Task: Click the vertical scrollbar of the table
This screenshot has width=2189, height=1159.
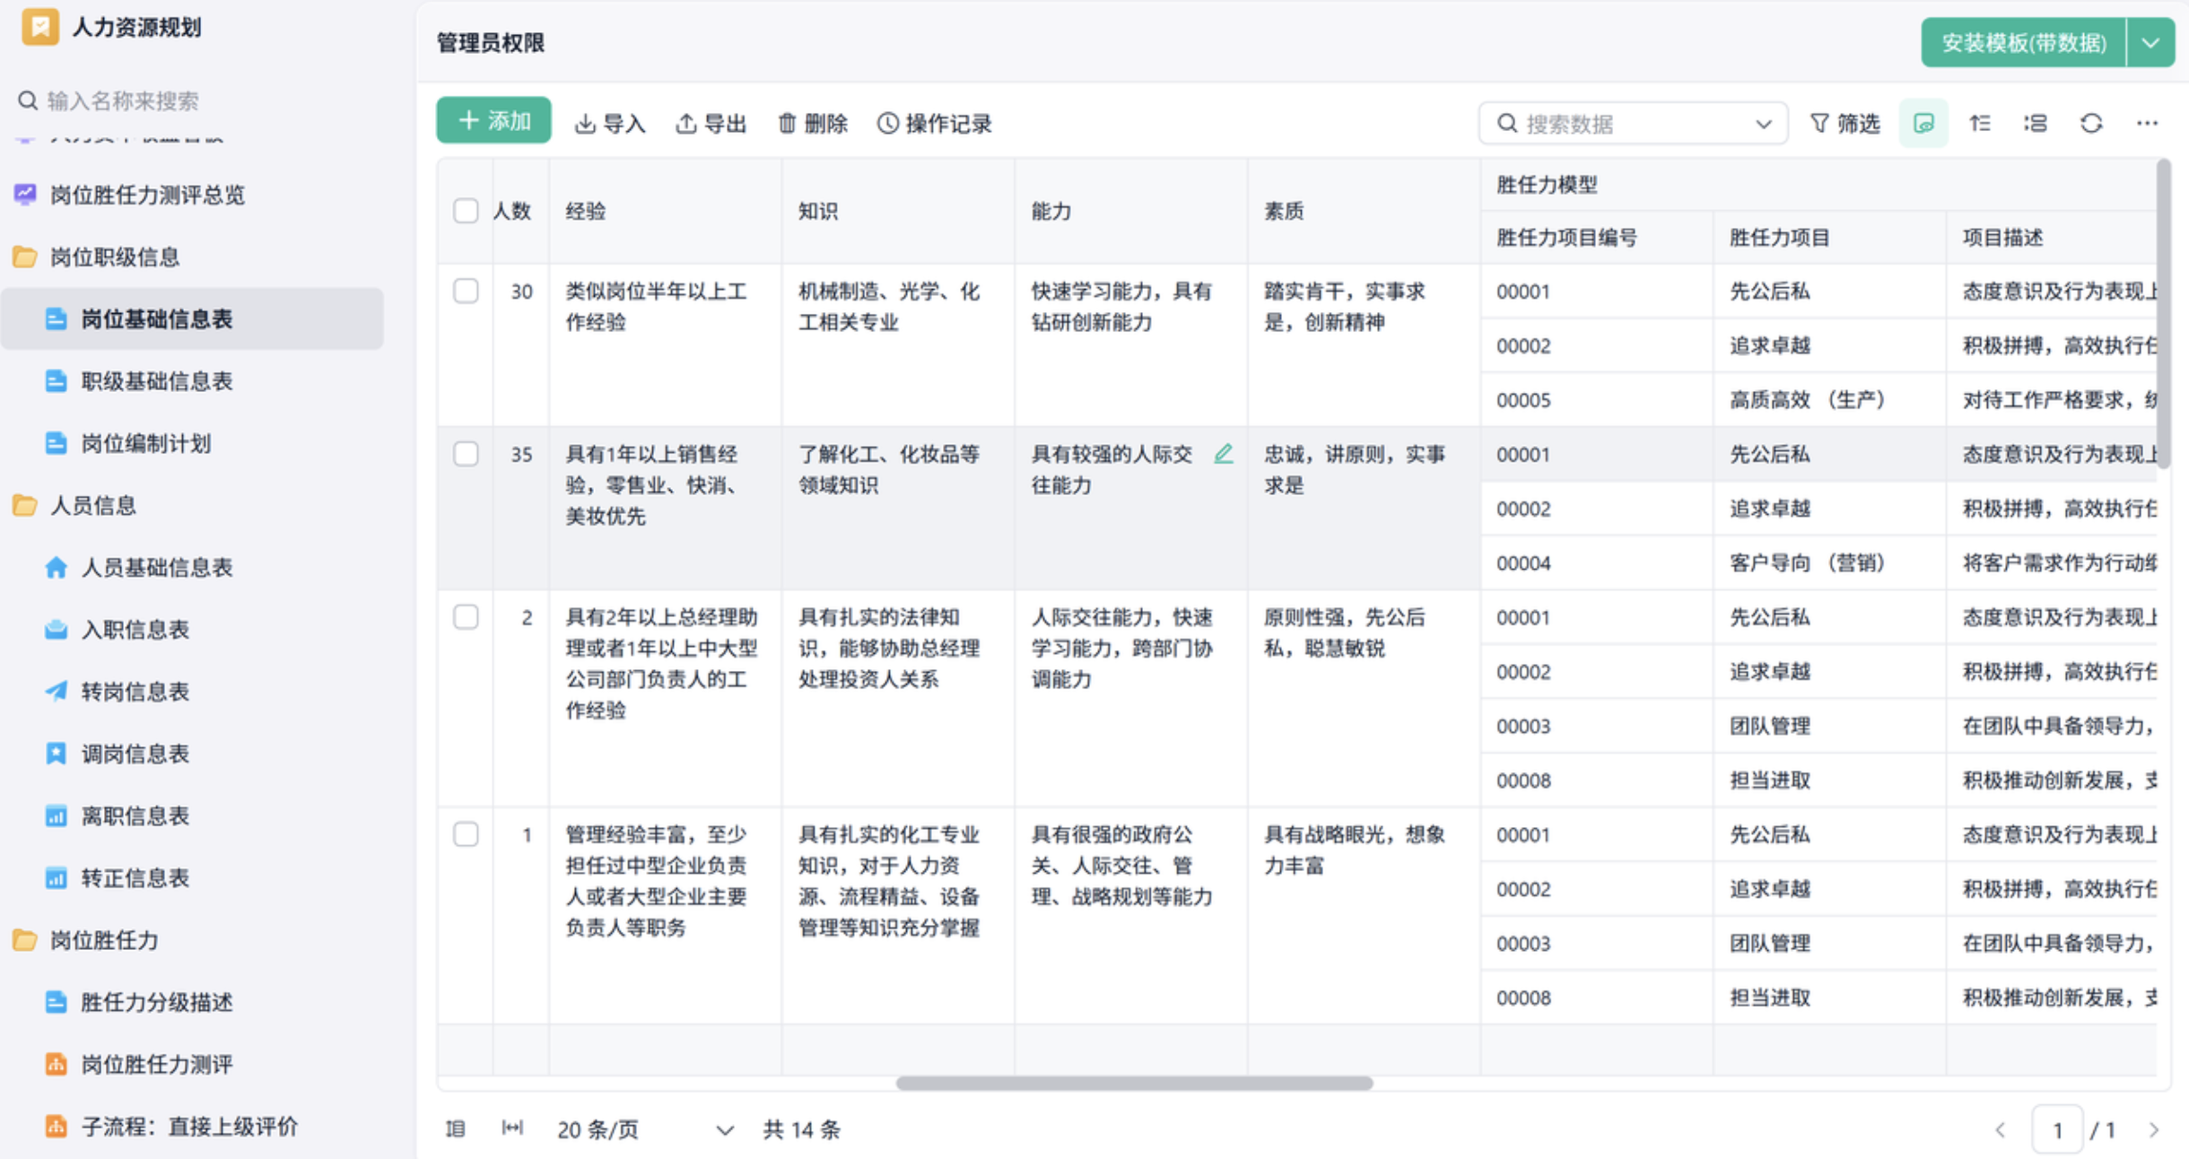Action: [x=2164, y=314]
